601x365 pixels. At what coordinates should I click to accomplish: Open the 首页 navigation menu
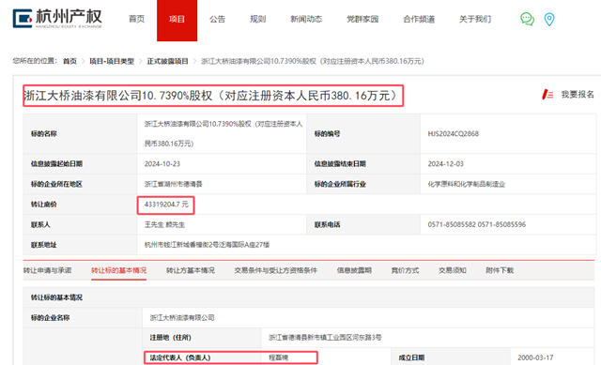coord(136,19)
